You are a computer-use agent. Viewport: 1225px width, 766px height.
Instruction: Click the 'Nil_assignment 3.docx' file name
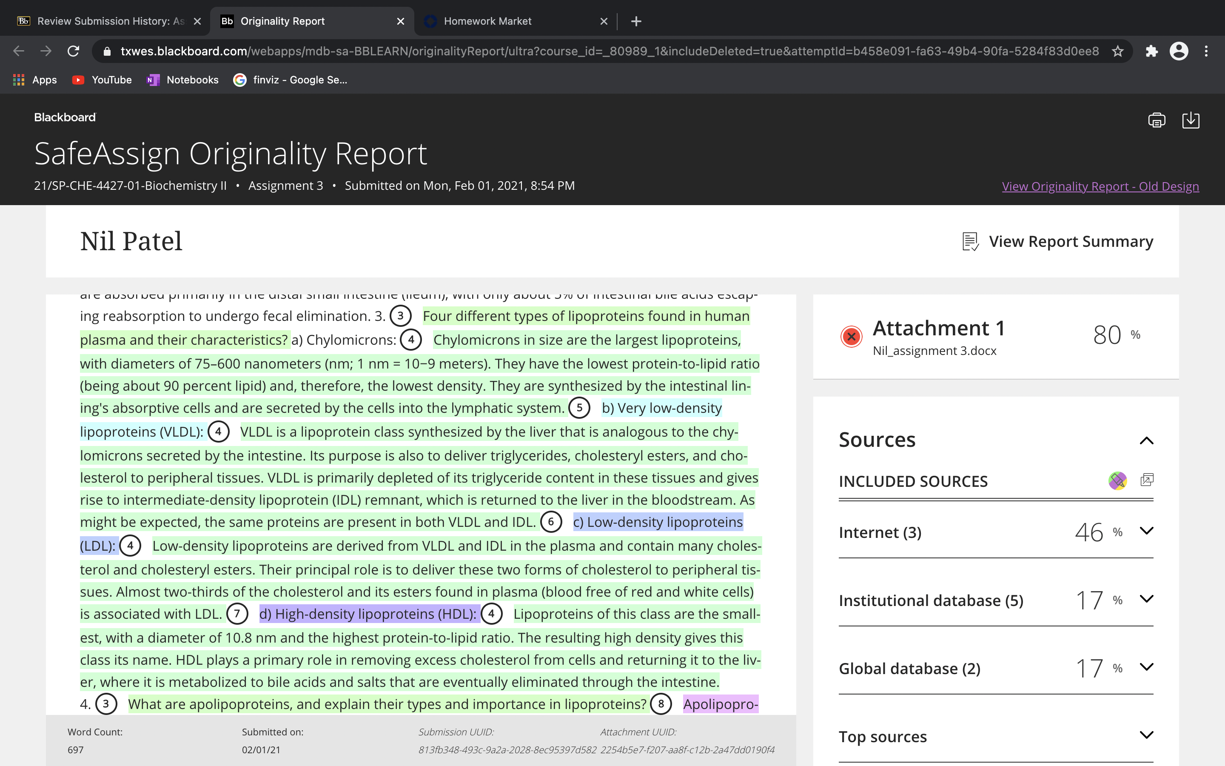[x=934, y=351]
